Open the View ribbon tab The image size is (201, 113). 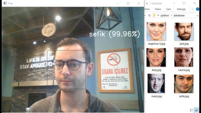[x=168, y=9]
